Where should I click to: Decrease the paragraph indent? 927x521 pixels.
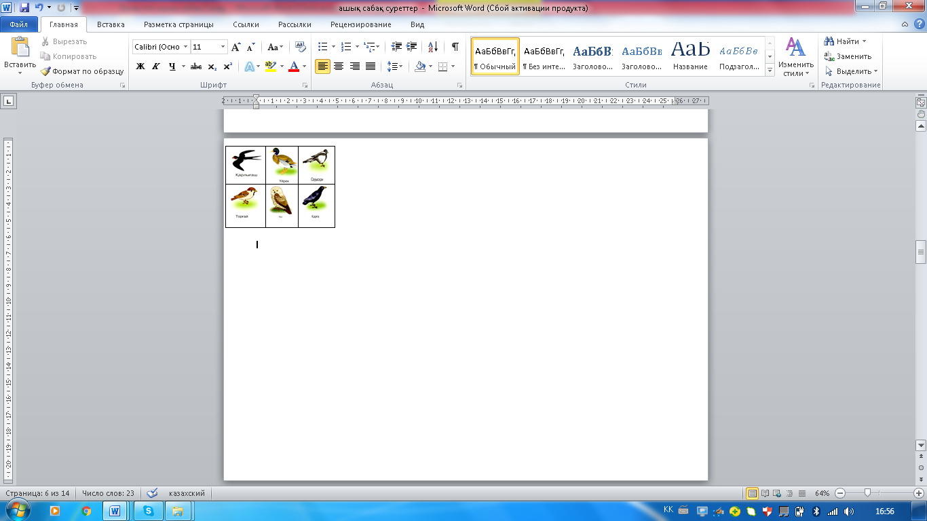coord(397,47)
